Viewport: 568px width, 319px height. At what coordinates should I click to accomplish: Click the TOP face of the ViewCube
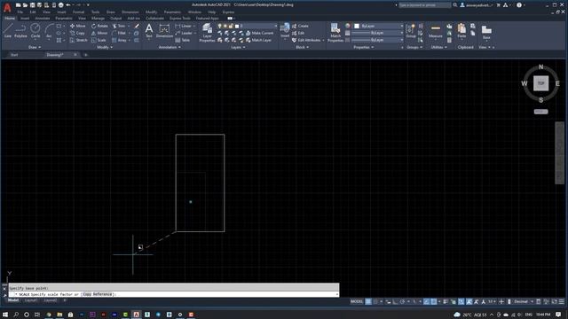[540, 83]
